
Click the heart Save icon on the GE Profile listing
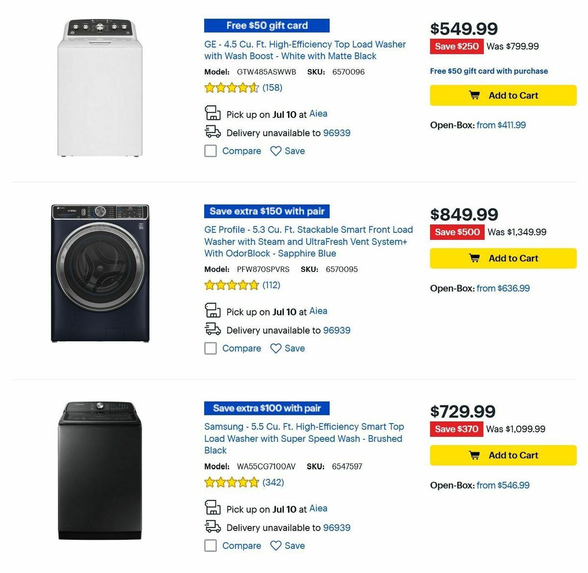point(276,348)
